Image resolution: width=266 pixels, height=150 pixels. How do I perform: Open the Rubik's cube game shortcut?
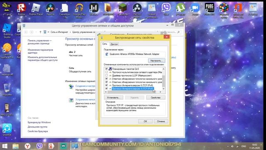(x=224, y=10)
